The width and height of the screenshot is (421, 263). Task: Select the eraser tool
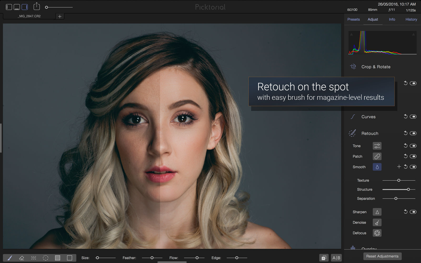click(x=22, y=258)
